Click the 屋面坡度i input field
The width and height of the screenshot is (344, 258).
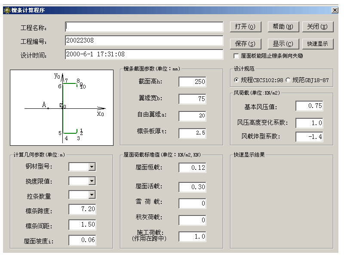click(x=82, y=240)
